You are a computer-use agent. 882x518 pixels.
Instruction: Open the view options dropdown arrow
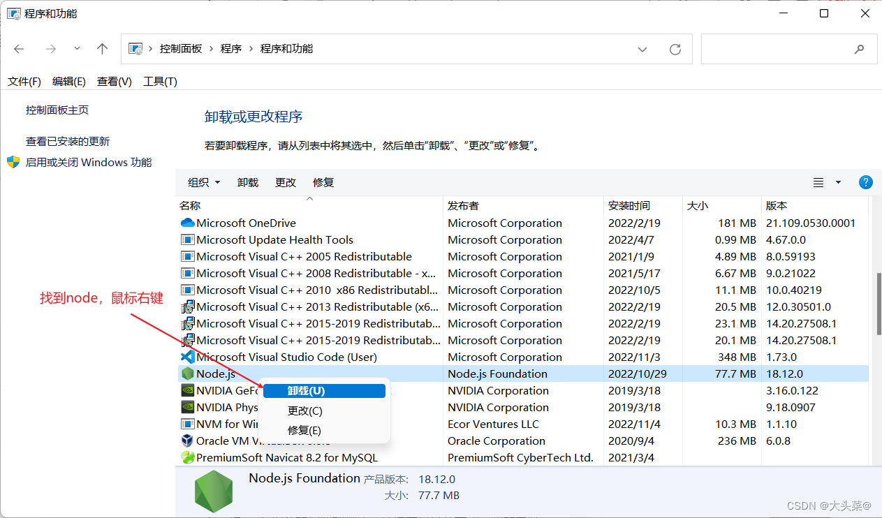click(x=838, y=183)
